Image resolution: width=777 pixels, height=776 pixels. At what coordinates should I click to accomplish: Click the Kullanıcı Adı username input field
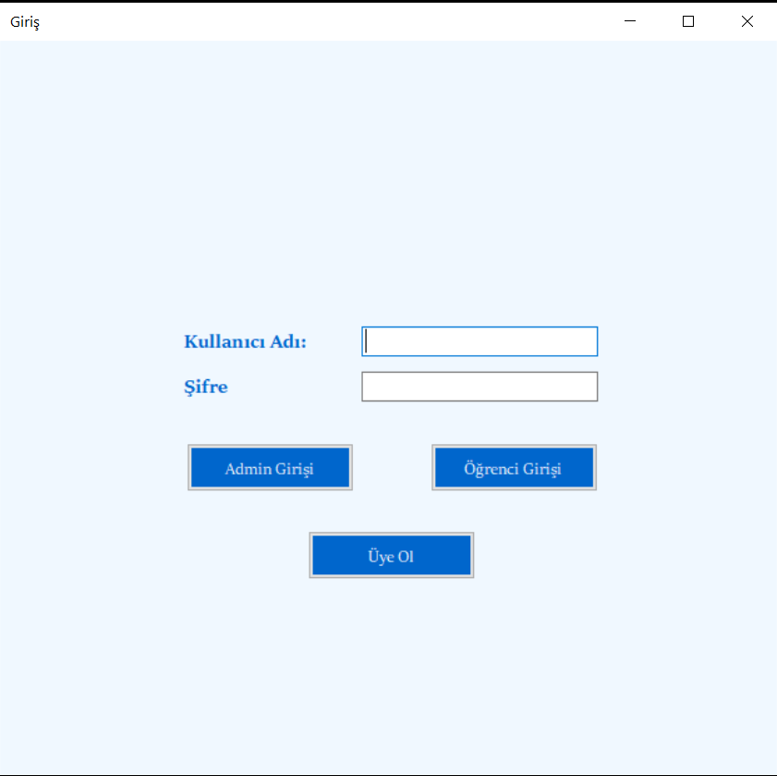click(479, 340)
